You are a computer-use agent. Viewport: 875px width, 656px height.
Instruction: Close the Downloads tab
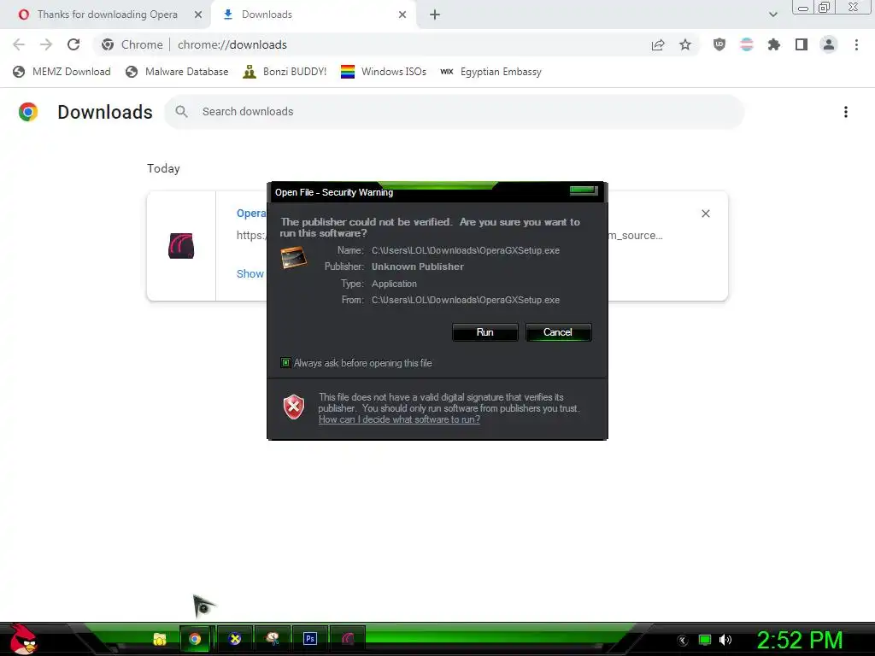(402, 15)
